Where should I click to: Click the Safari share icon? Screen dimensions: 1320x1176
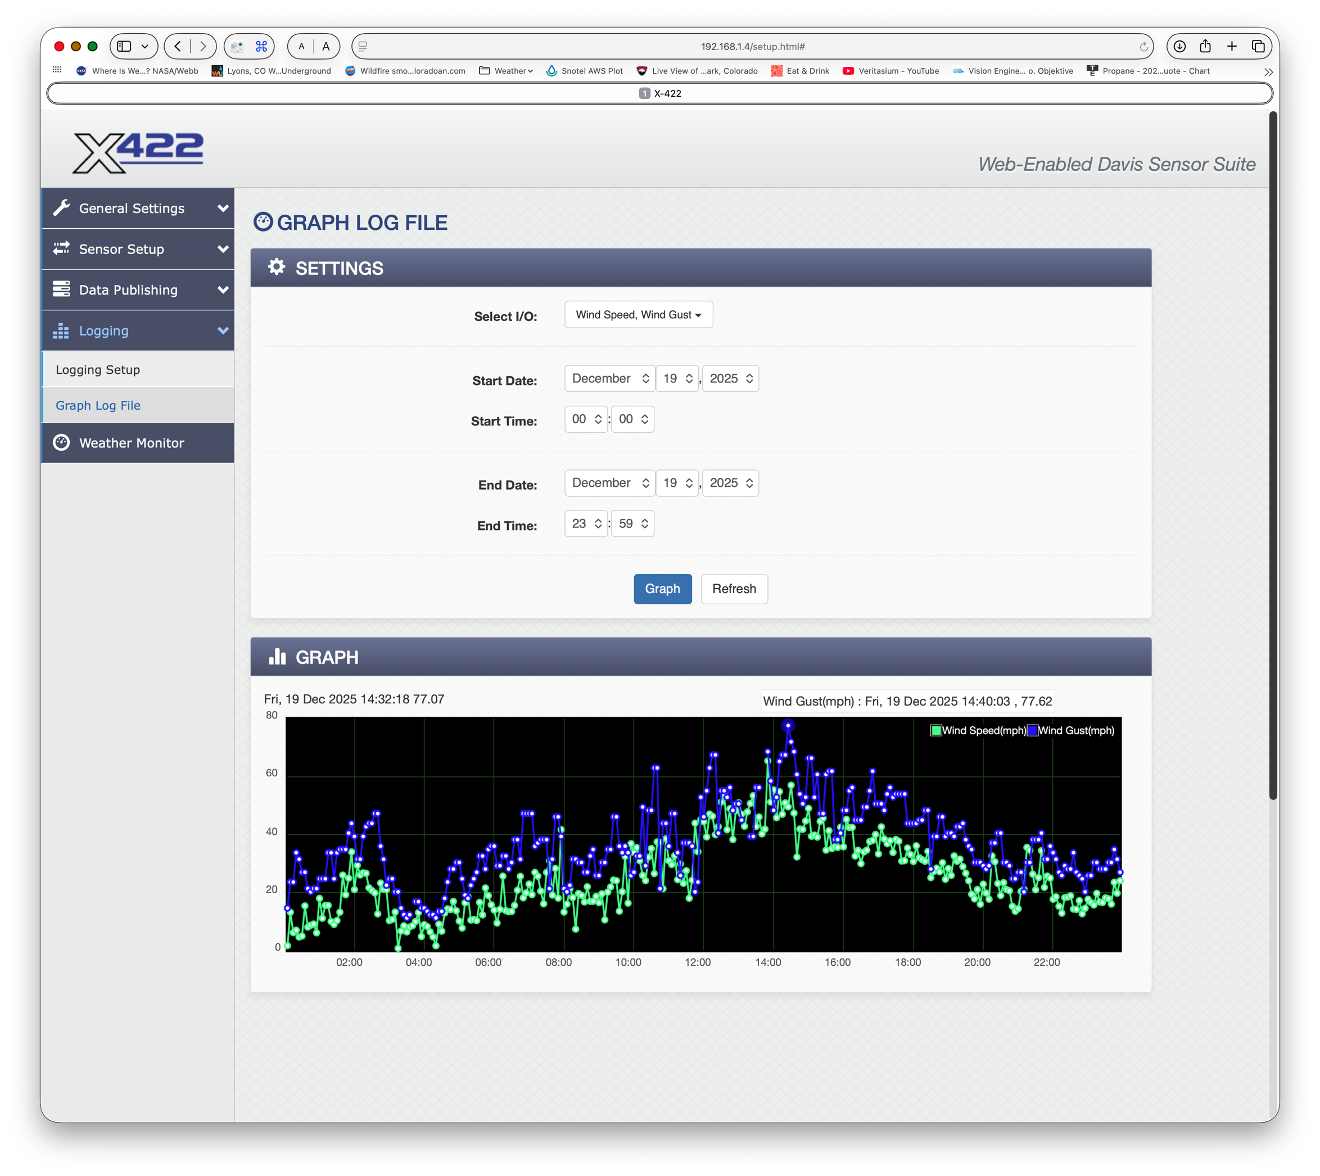pyautogui.click(x=1205, y=47)
